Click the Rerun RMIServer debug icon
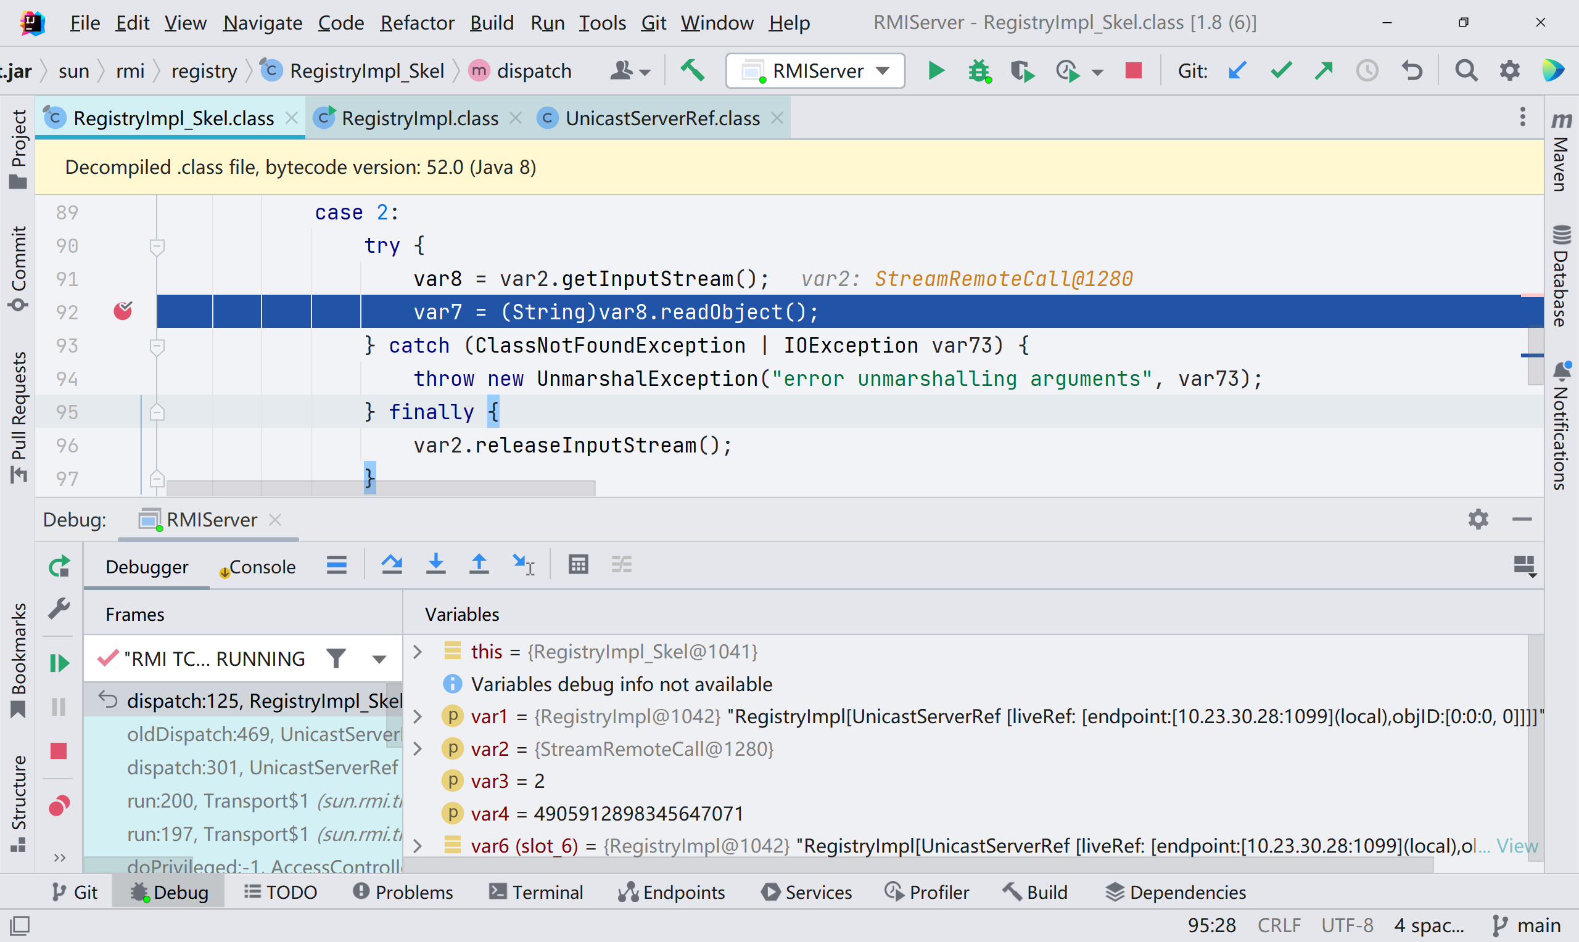The height and width of the screenshot is (942, 1579). coord(59,566)
